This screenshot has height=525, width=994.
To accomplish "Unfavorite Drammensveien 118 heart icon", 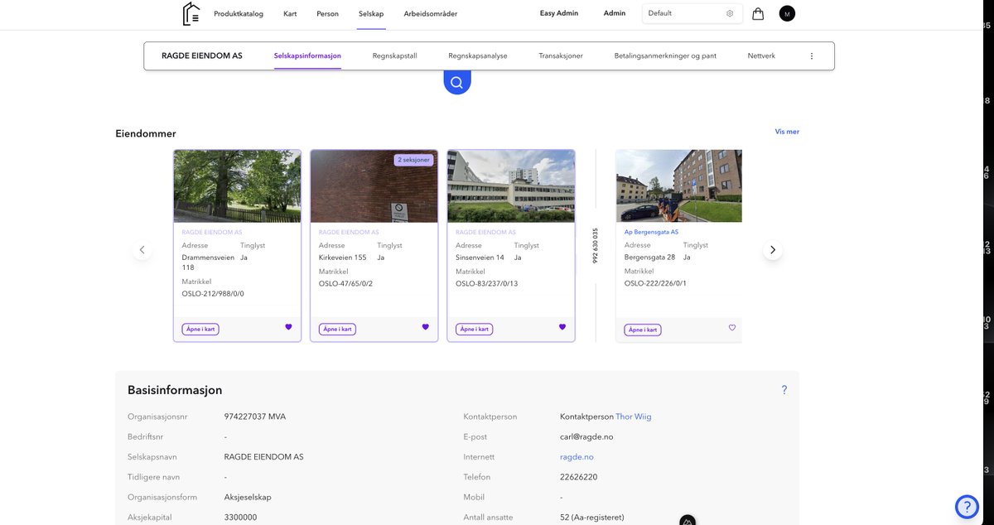I will click(288, 327).
